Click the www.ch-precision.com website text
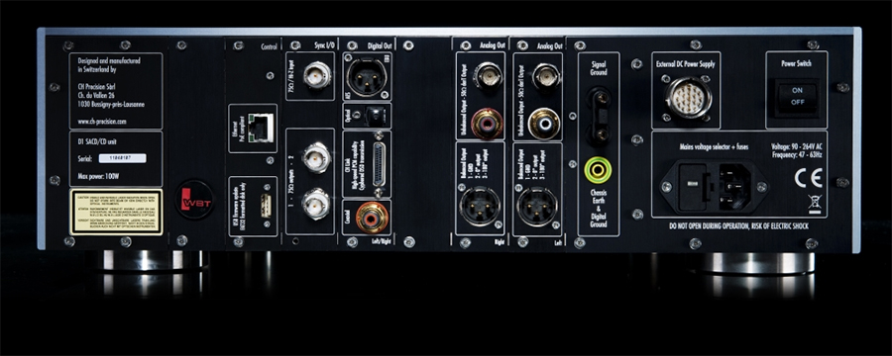 (x=100, y=121)
